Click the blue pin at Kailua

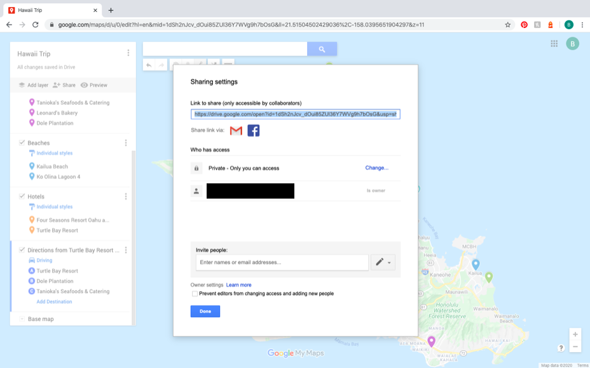(476, 265)
